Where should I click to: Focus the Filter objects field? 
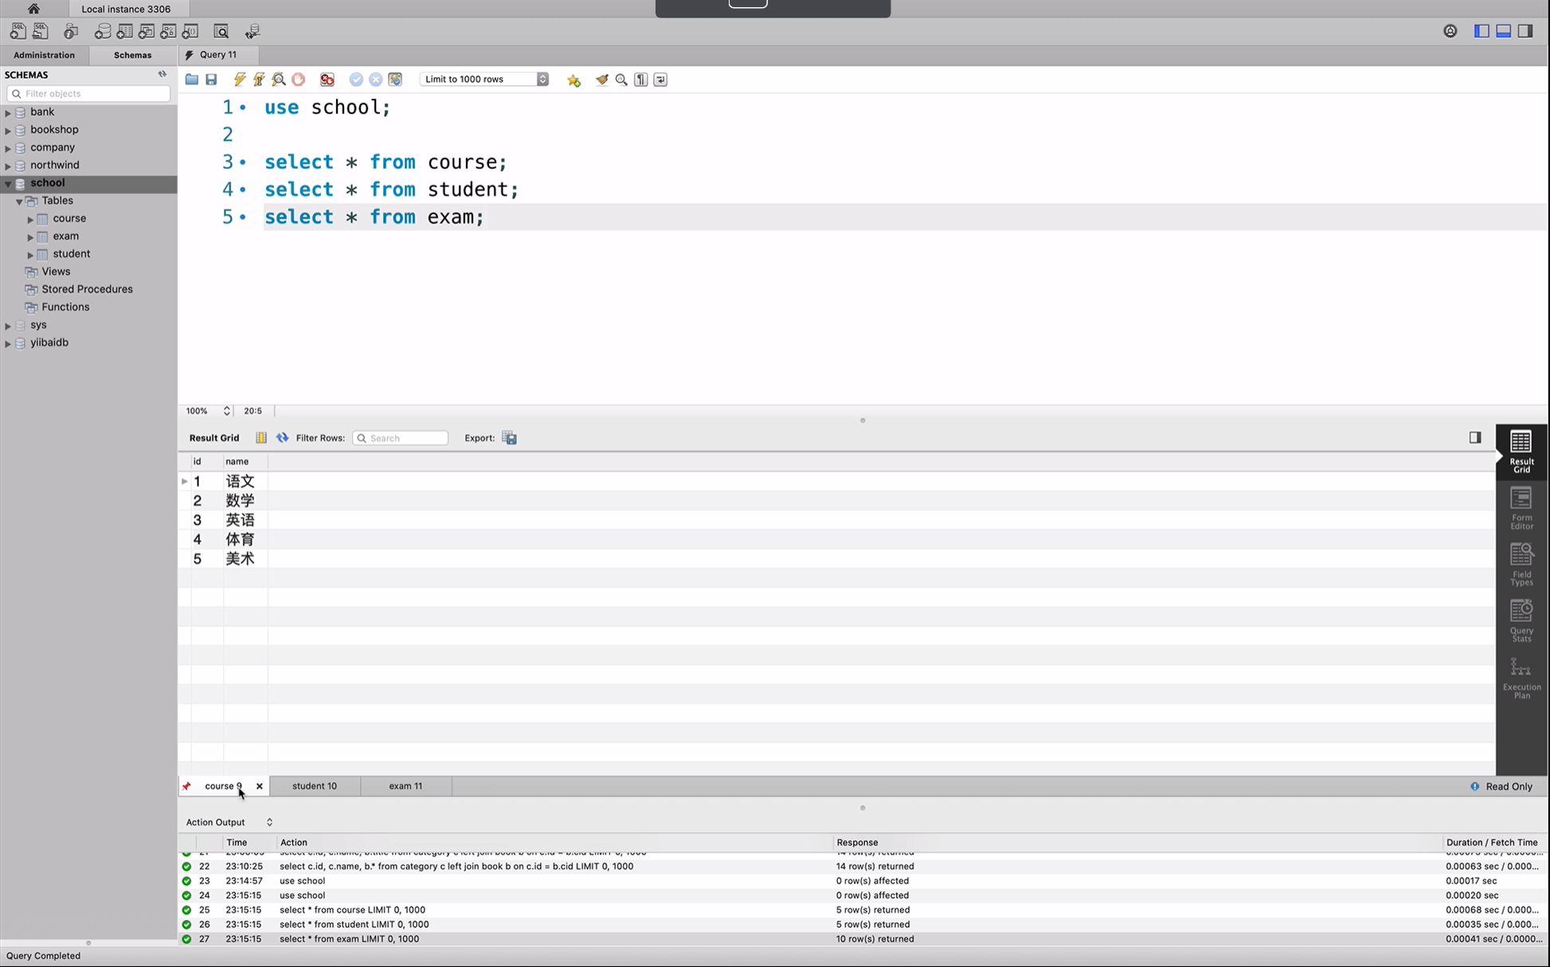tap(88, 94)
